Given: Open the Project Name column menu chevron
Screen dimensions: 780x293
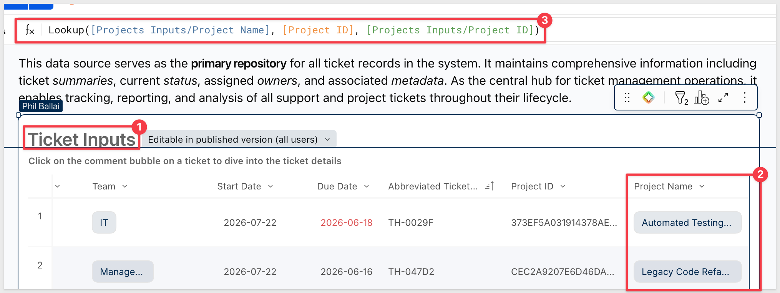Looking at the screenshot, I should click(x=702, y=186).
